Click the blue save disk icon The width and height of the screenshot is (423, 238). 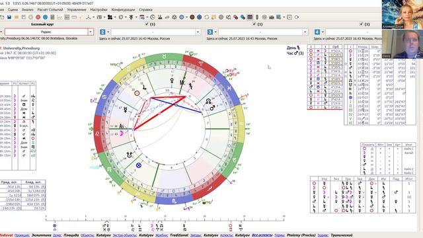(9, 17)
